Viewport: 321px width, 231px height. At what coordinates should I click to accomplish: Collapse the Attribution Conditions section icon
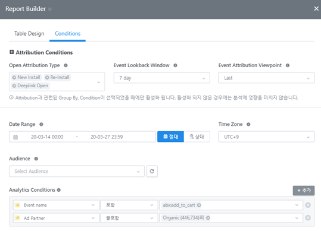point(12,52)
